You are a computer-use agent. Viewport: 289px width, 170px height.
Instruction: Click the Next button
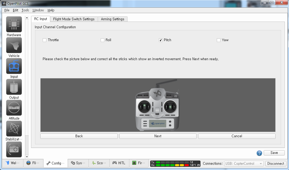click(x=158, y=136)
